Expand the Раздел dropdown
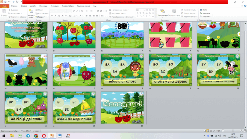The image size is (247, 139). [x=42, y=17]
